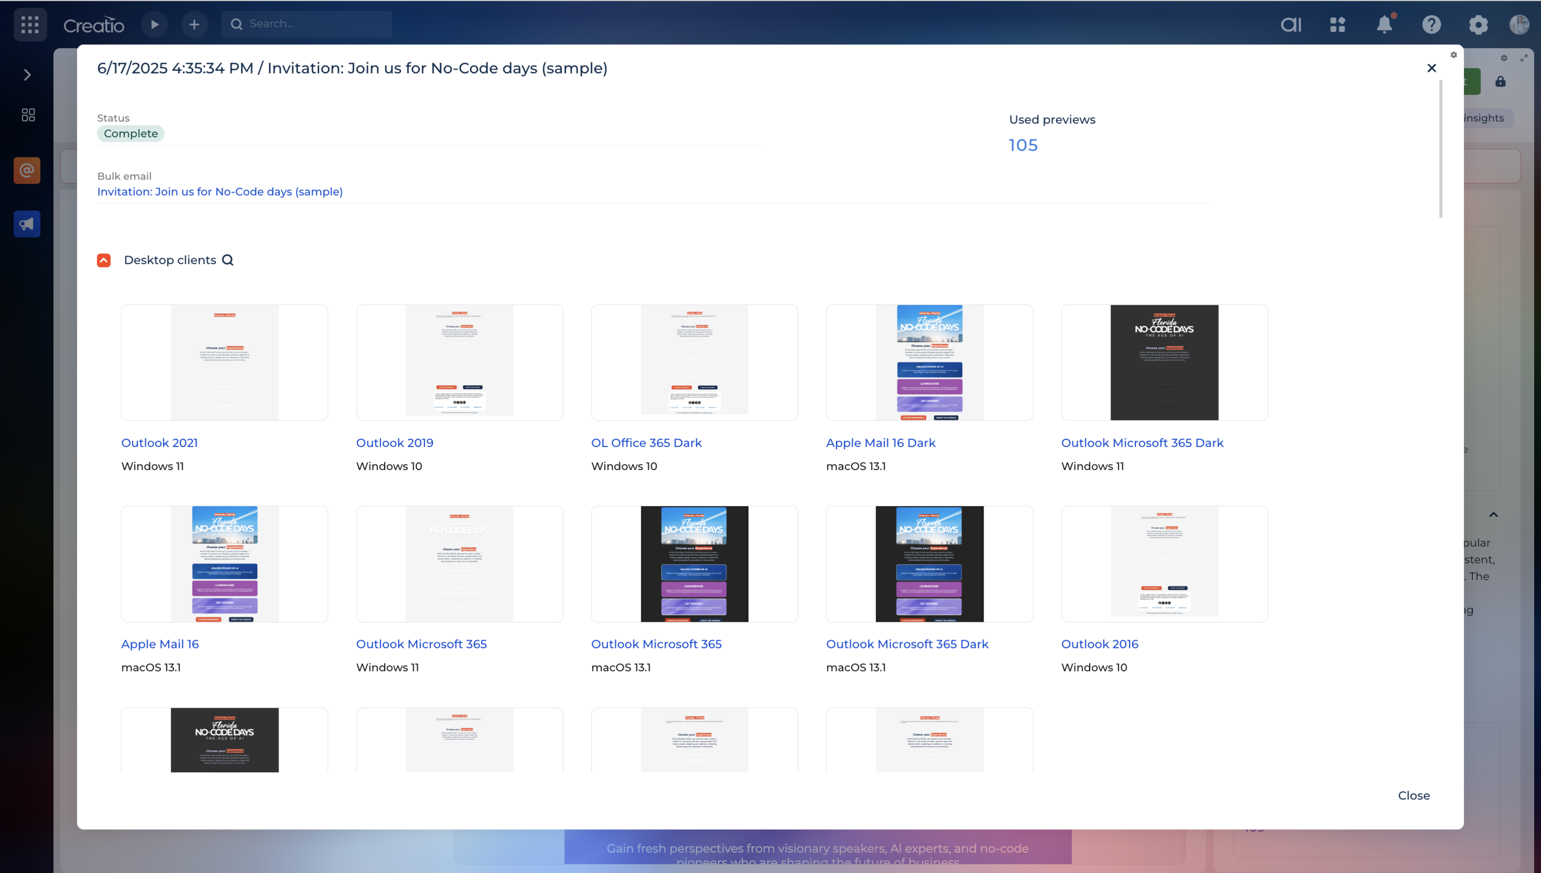Click the plus quick-add icon
The height and width of the screenshot is (873, 1541).
(194, 25)
